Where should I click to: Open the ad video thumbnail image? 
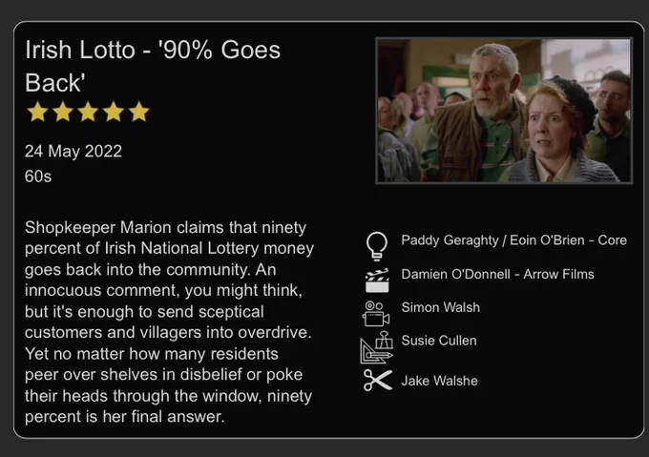point(504,111)
